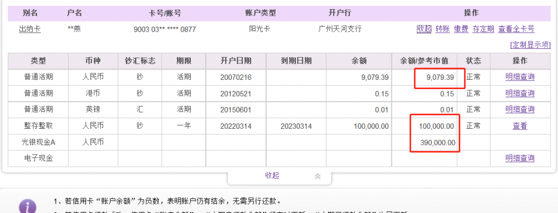Click the 开户行 header
Screen dimensions: 558x213
(340, 13)
